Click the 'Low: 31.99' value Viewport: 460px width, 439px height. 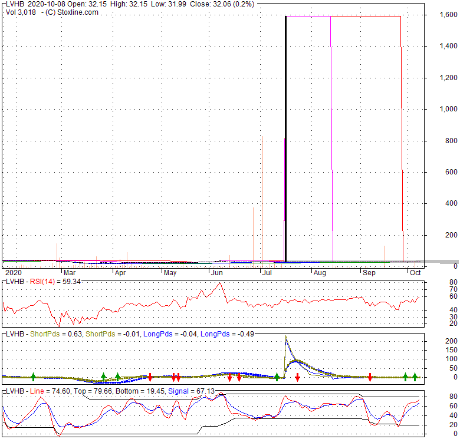coord(169,4)
